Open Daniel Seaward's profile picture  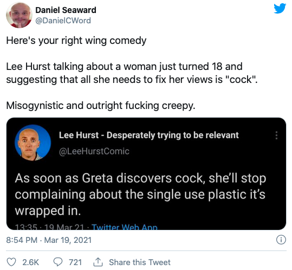coord(19,15)
